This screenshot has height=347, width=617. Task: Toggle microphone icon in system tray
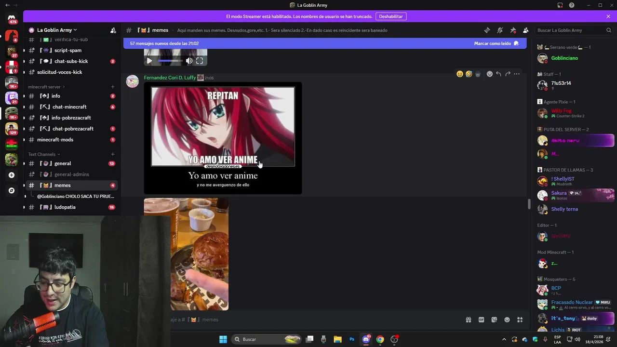545,339
